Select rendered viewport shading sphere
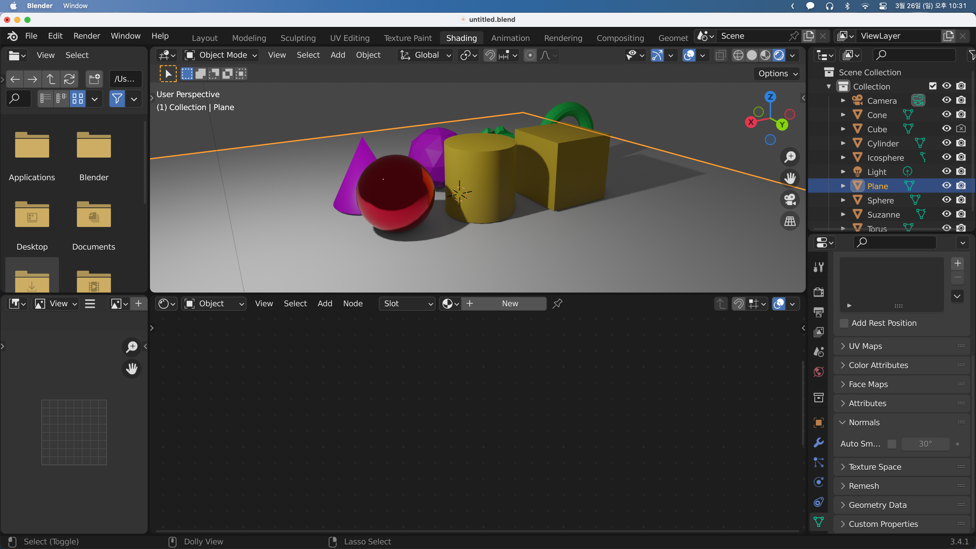976x549 pixels. [779, 55]
